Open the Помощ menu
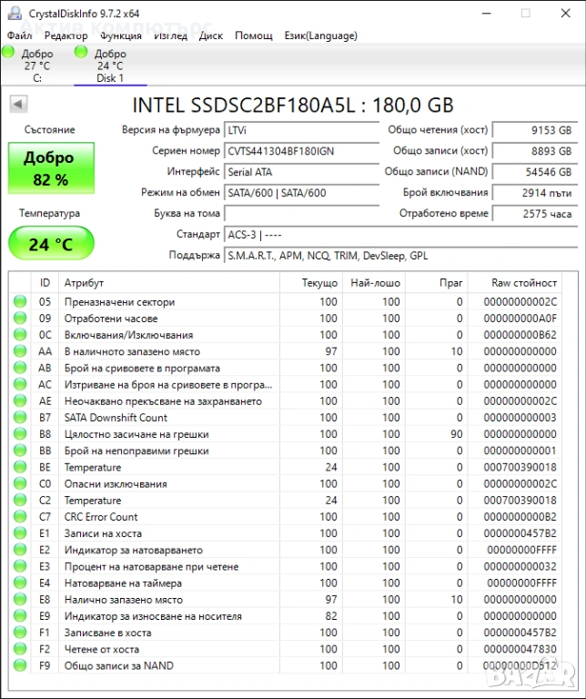This screenshot has height=699, width=586. 254,35
